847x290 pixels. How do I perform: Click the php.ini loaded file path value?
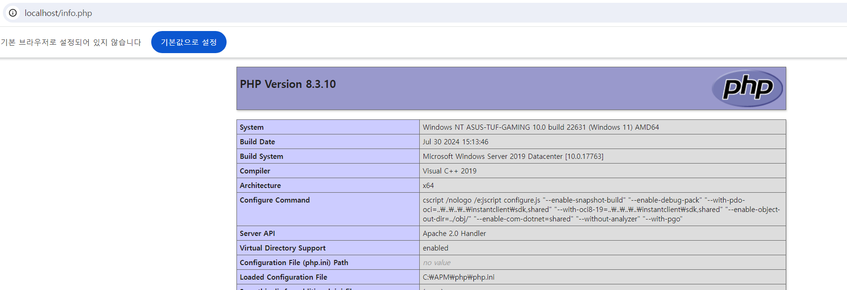click(x=458, y=277)
